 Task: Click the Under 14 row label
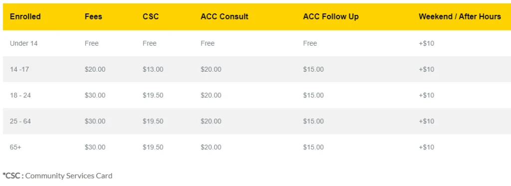pos(23,43)
